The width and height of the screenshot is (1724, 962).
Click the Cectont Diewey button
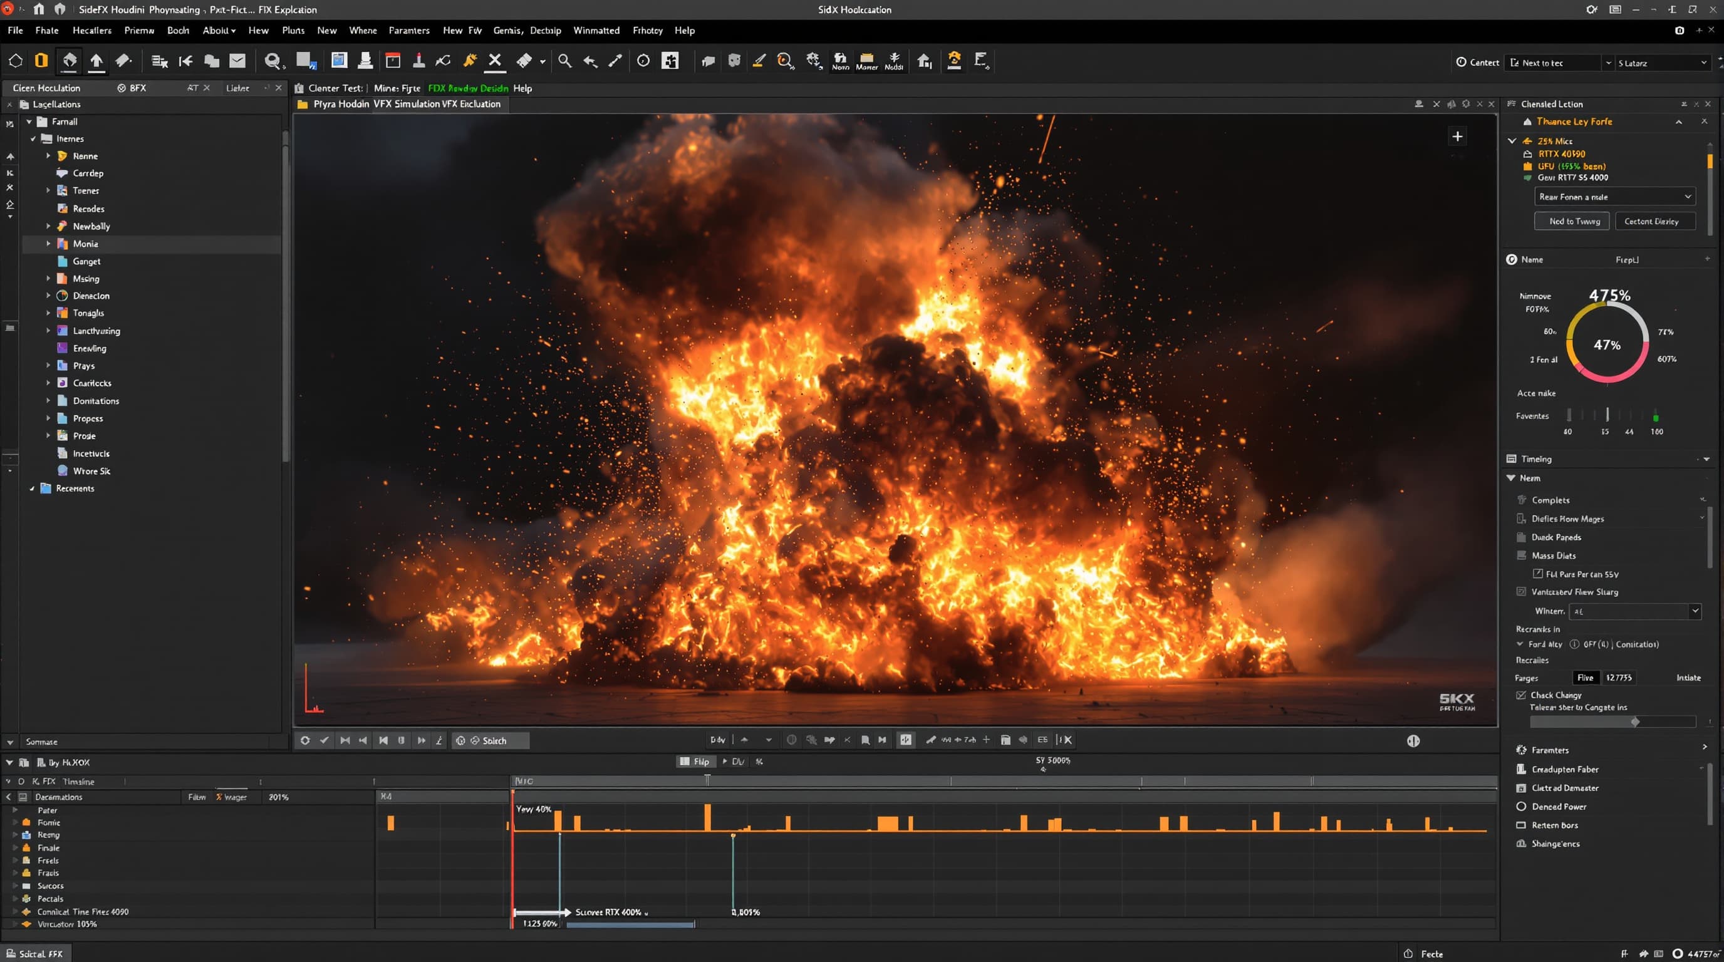pyautogui.click(x=1655, y=220)
